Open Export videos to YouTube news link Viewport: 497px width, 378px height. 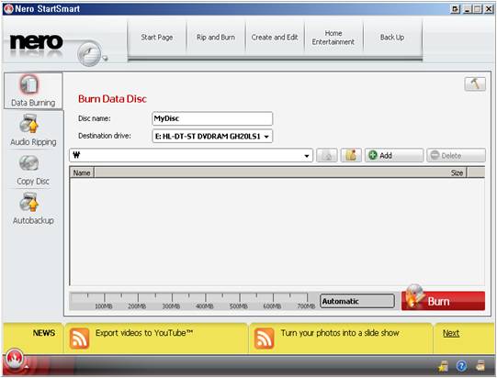click(x=144, y=333)
